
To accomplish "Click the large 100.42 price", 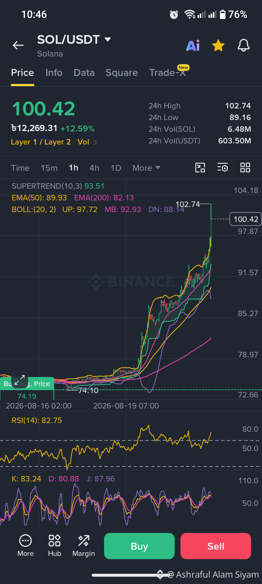I will coord(44,109).
